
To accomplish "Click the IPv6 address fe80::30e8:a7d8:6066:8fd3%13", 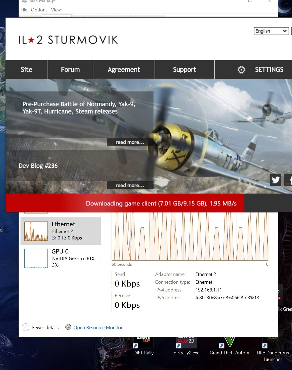I will coord(227,298).
